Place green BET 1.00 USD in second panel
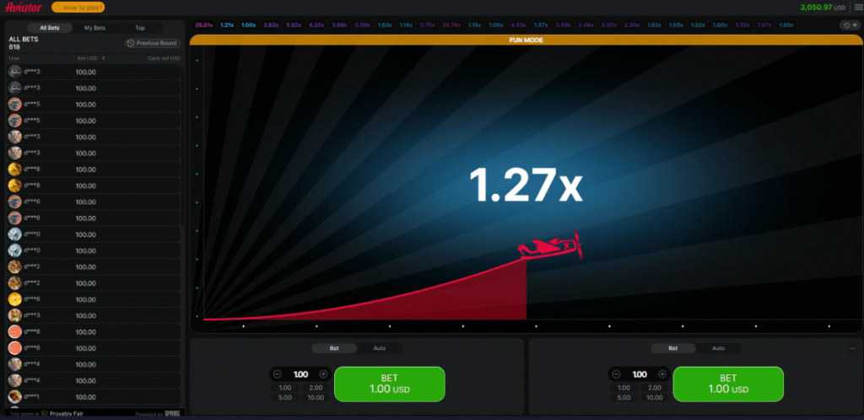Screen dimensions: 864x420 point(728,384)
